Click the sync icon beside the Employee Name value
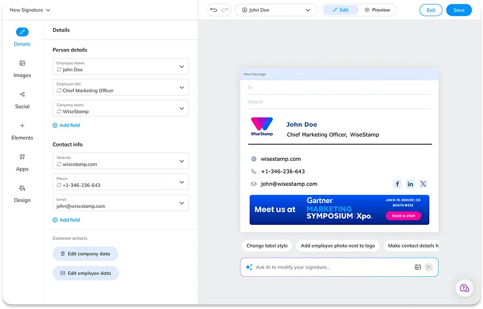 coord(59,69)
